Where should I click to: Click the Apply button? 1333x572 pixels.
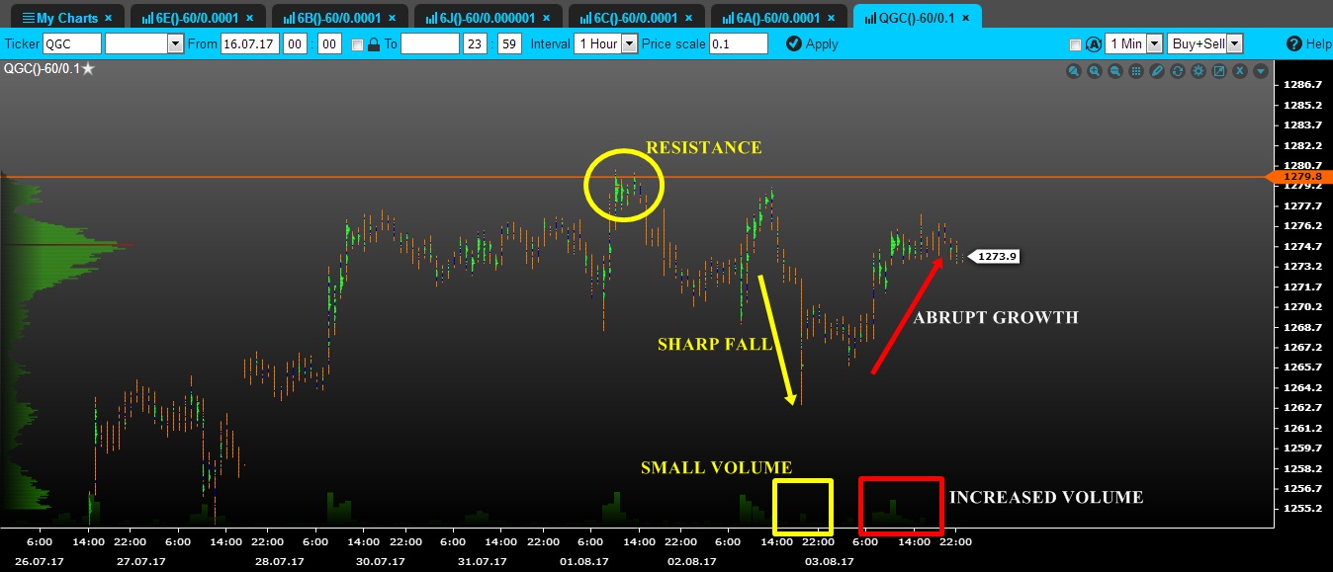812,43
